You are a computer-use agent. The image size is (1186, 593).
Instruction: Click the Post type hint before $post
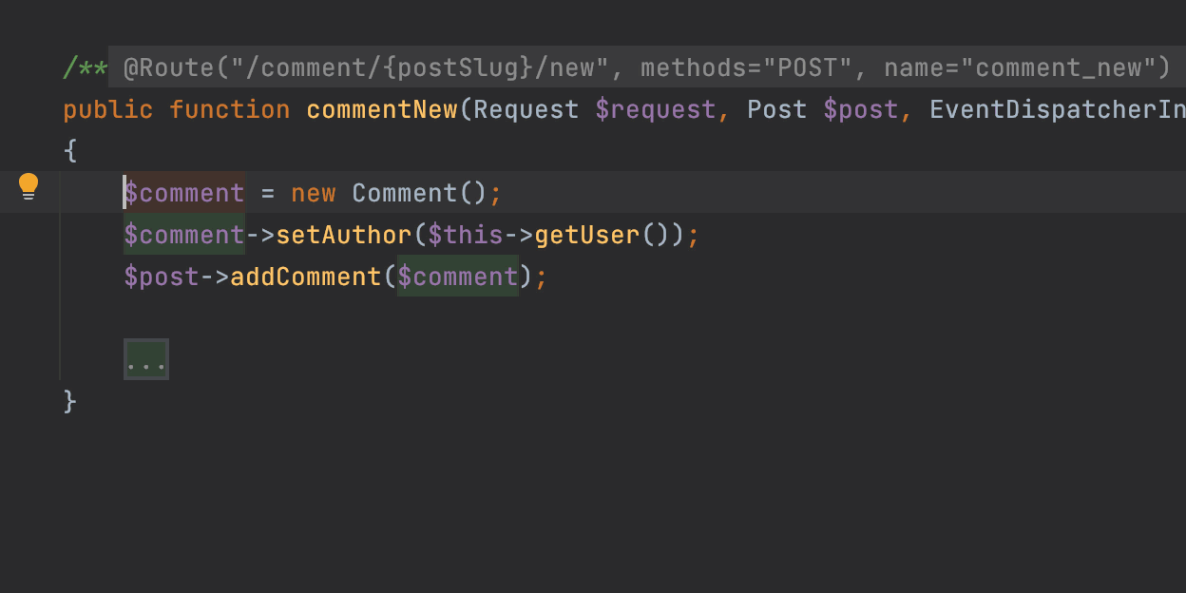pyautogui.click(x=776, y=108)
